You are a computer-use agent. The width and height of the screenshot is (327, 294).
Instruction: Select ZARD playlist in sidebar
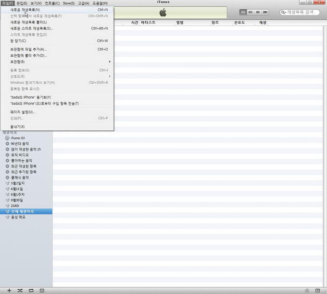26,205
